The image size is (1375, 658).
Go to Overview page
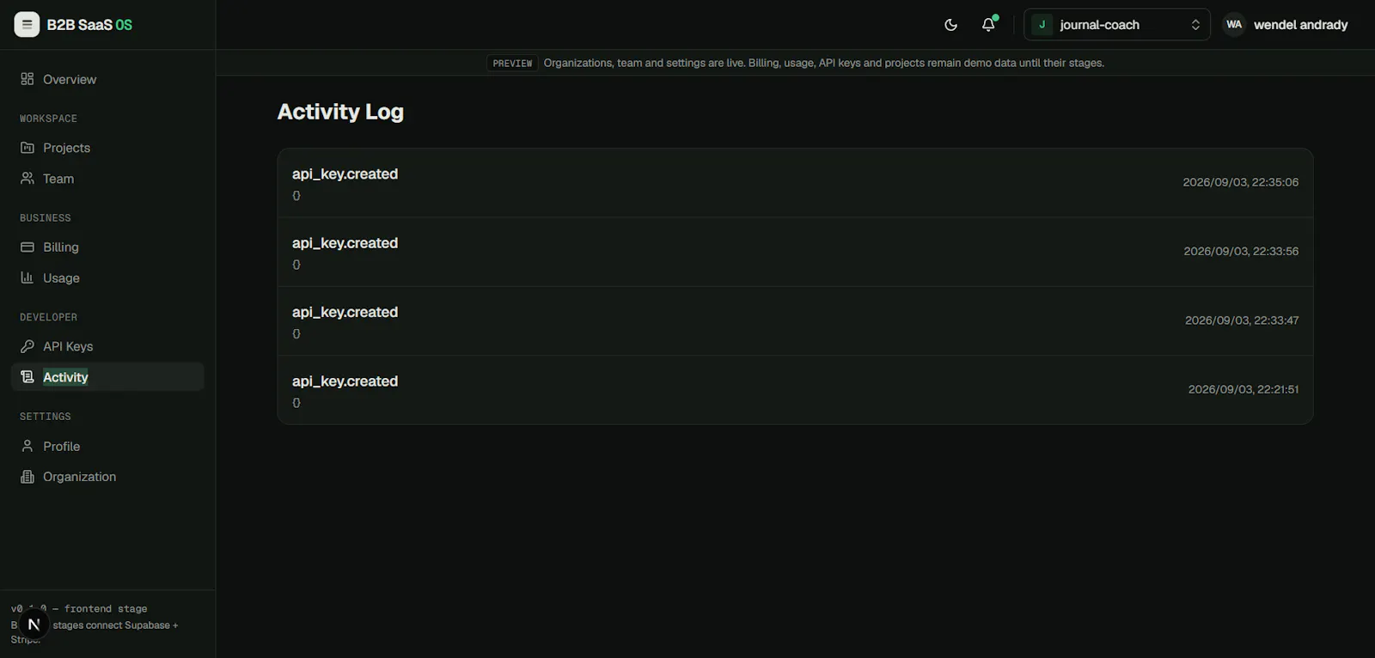click(107, 79)
